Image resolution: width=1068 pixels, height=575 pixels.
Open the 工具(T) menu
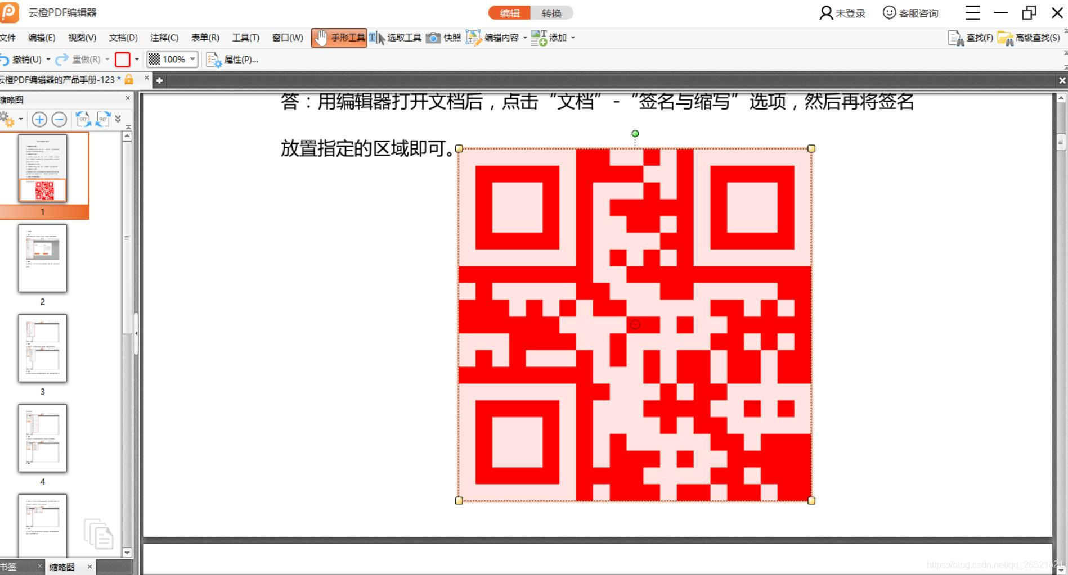246,38
